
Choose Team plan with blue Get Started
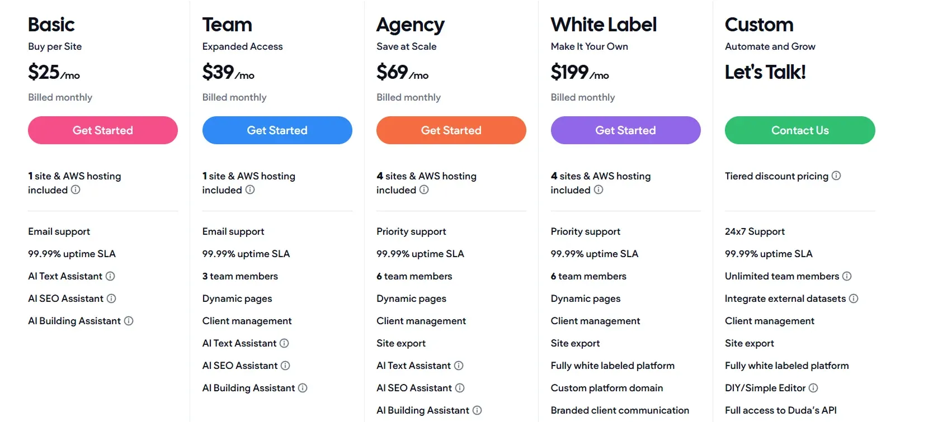pyautogui.click(x=277, y=130)
